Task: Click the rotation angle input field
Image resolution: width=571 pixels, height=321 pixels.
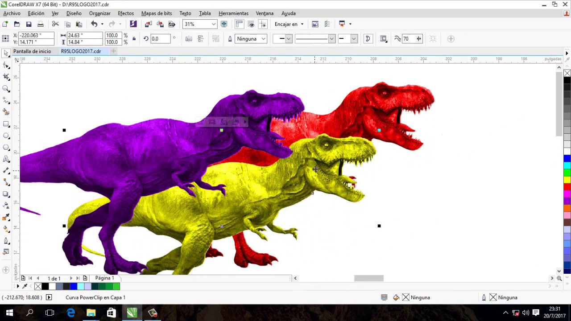Action: click(x=160, y=39)
